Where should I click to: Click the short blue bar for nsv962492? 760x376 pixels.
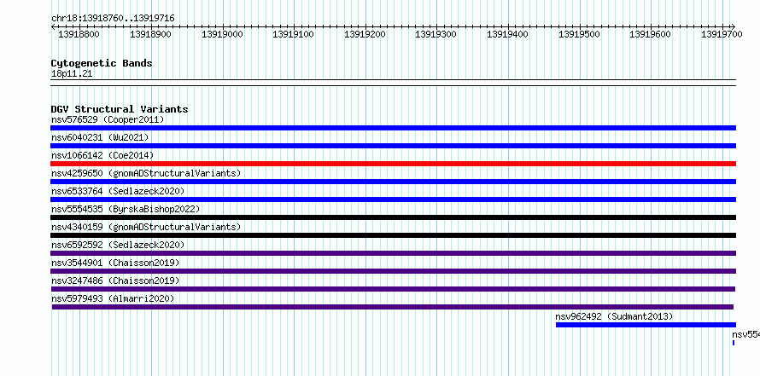point(646,325)
